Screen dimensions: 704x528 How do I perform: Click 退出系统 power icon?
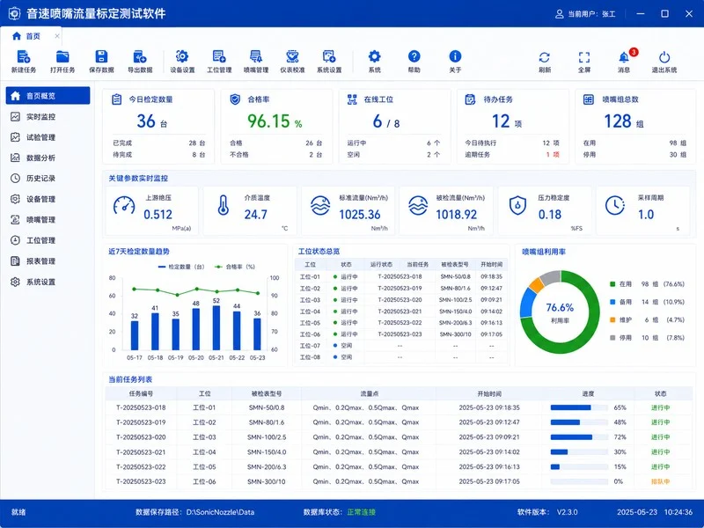pos(664,57)
